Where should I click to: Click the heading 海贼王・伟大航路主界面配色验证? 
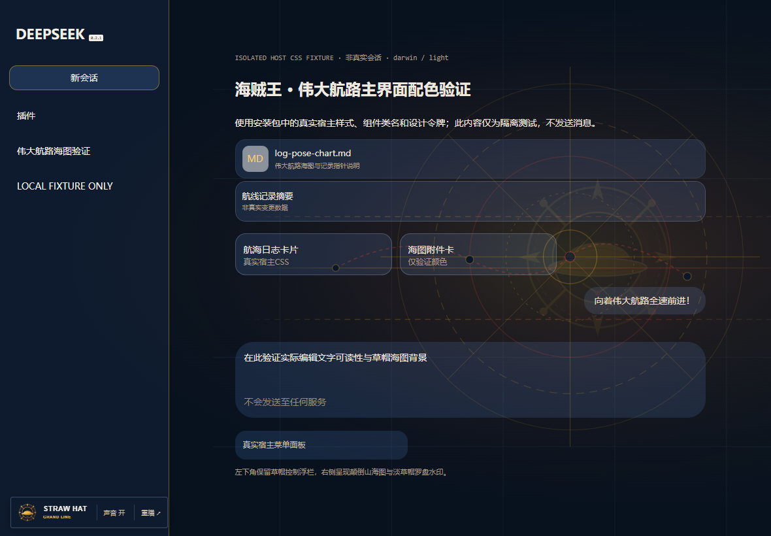(x=353, y=90)
